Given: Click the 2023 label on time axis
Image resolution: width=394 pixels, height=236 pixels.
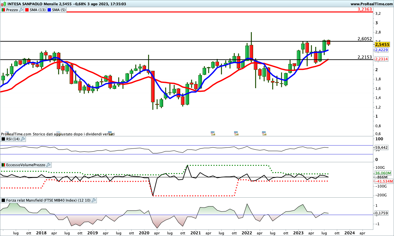Looking at the screenshot, I should (298, 233).
